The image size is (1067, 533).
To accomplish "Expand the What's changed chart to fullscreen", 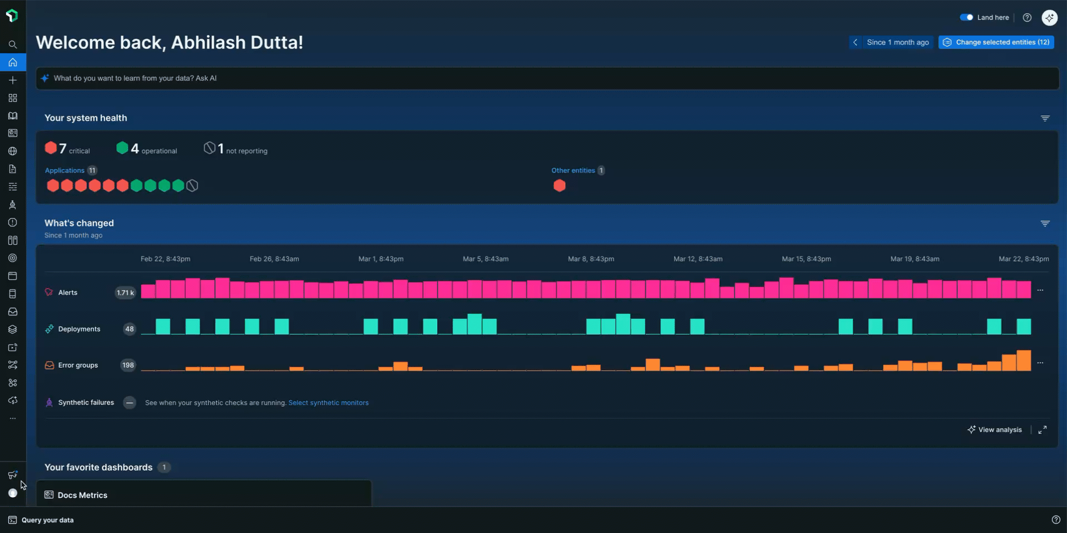I will pyautogui.click(x=1043, y=430).
